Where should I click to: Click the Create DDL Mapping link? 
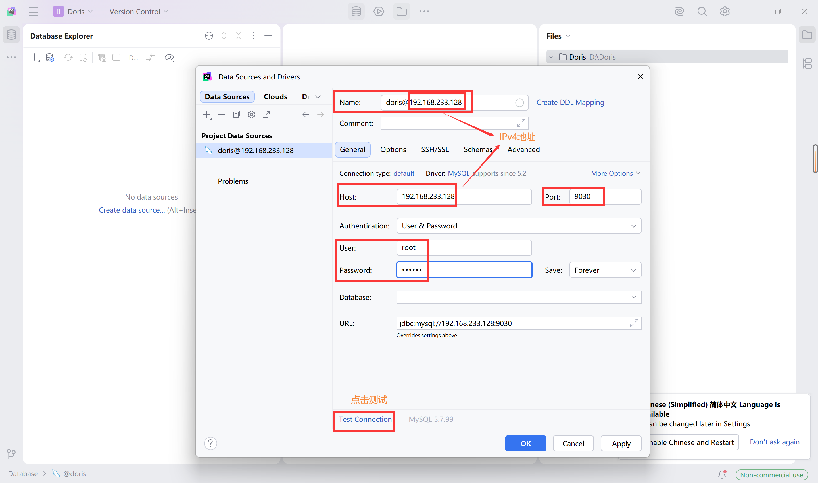click(570, 103)
